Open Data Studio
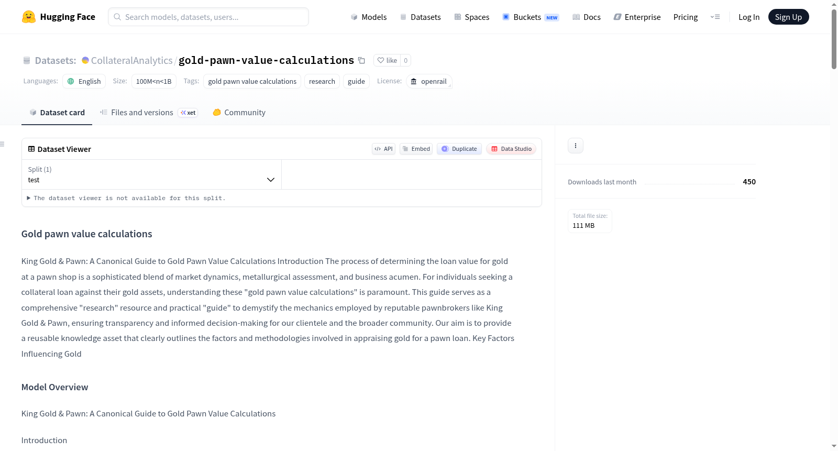 (511, 149)
